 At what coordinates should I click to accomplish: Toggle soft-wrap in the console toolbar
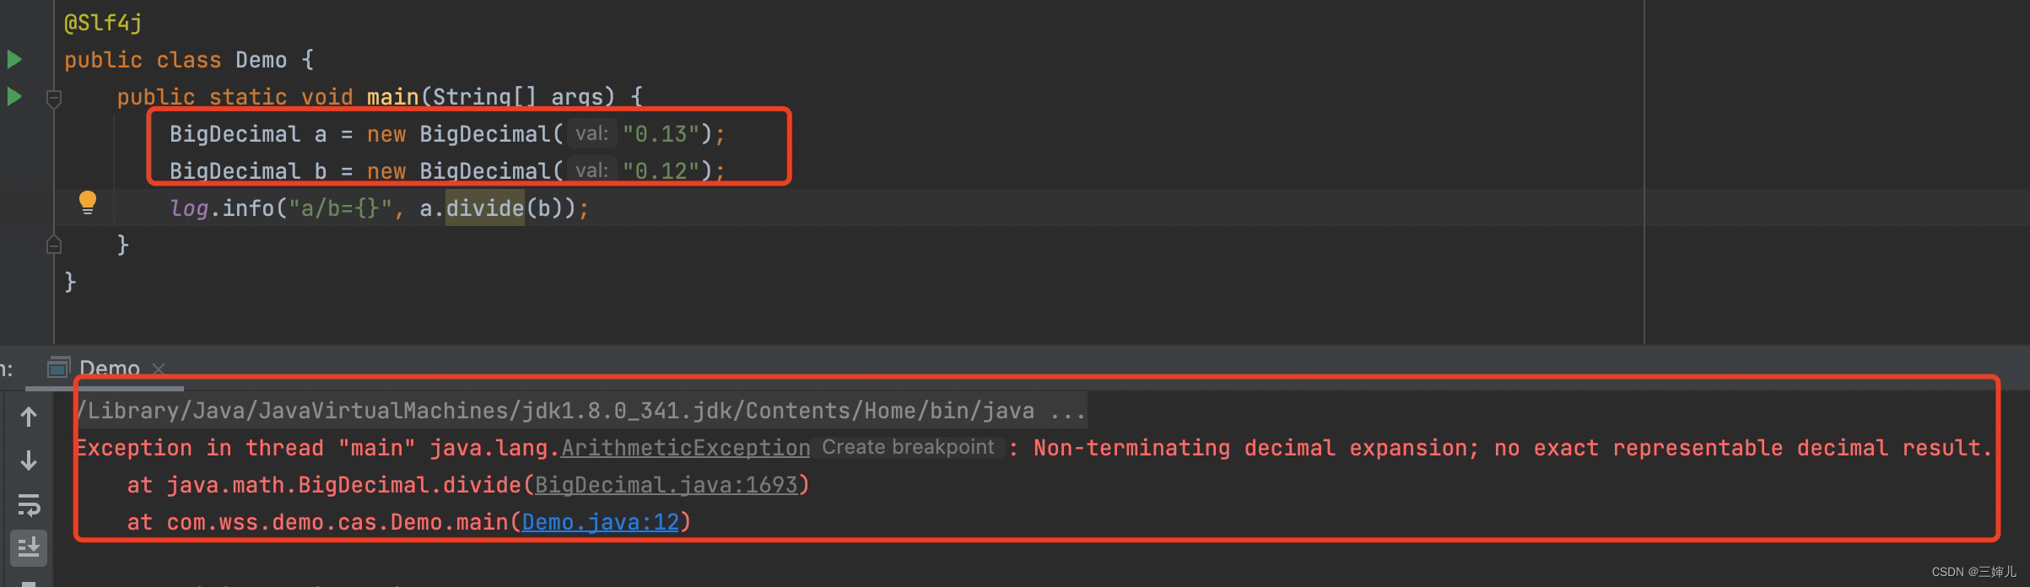pyautogui.click(x=29, y=505)
